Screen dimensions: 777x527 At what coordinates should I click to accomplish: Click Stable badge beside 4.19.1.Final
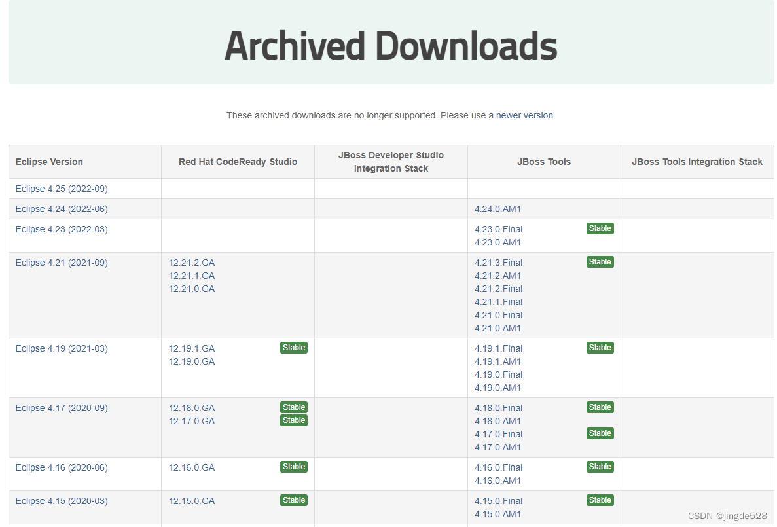(600, 348)
